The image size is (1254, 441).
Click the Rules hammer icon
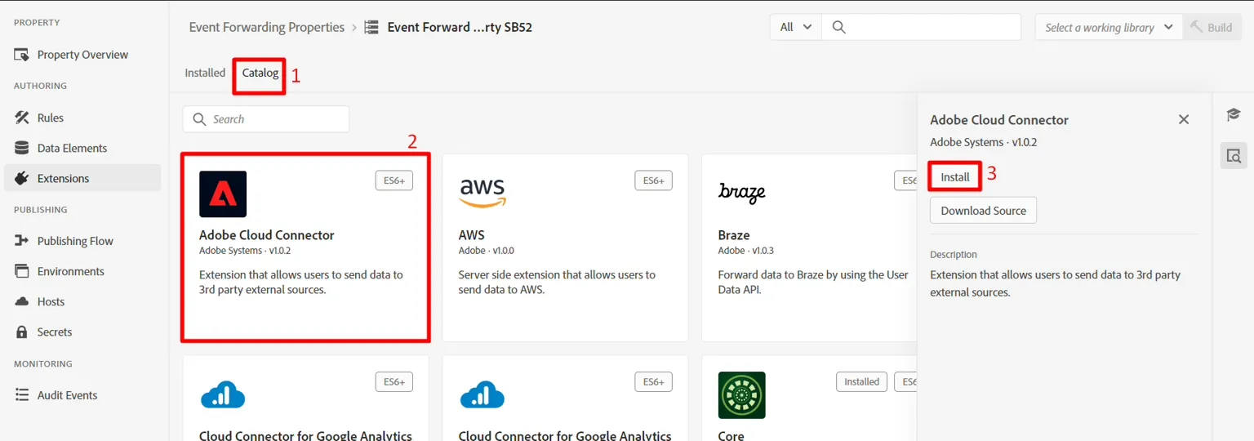(22, 118)
